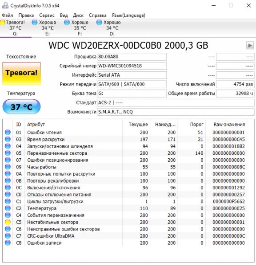256x266 pixels.
Task: Click the ID column header
Action: point(19,125)
